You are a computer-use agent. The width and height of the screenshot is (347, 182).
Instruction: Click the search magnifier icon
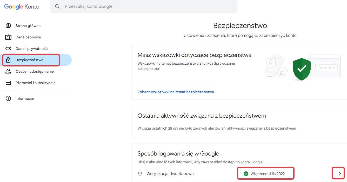coord(57,6)
